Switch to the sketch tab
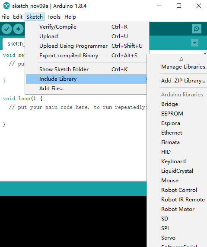This screenshot has height=247, width=207. 14,44
